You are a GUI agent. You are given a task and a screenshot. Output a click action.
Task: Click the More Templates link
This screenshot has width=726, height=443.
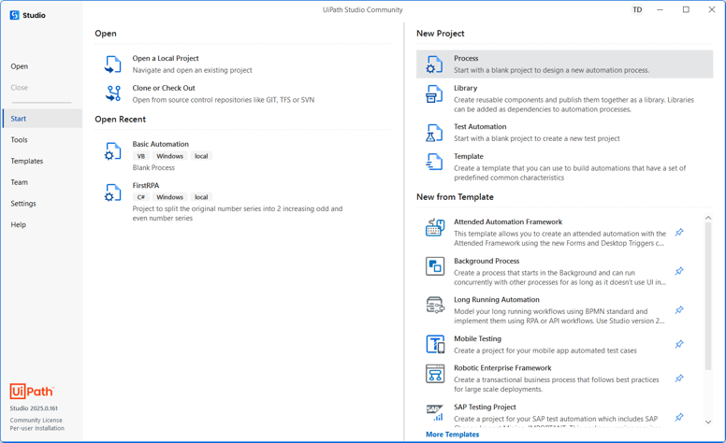[x=453, y=435]
